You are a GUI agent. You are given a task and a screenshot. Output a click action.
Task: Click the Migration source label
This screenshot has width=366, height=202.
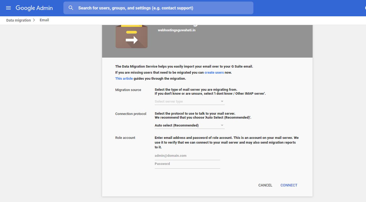point(128,90)
